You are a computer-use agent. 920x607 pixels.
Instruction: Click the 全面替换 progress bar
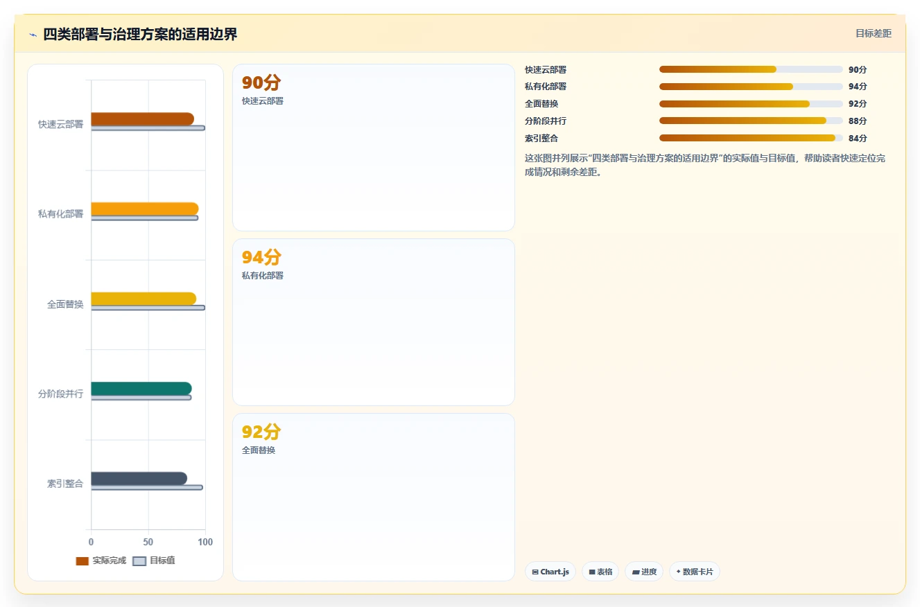click(x=751, y=104)
